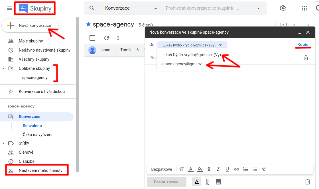Open the Bezpatkové font dropdown

[162, 169]
